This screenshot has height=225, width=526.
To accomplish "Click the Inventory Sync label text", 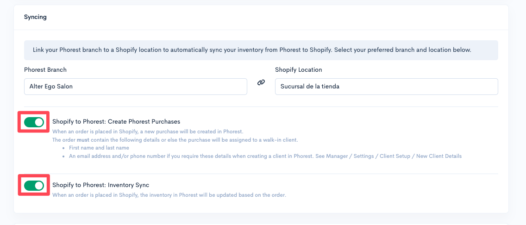I will pyautogui.click(x=100, y=185).
